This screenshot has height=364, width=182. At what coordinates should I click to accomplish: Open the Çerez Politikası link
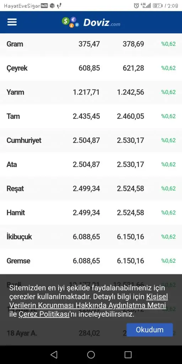(x=44, y=314)
